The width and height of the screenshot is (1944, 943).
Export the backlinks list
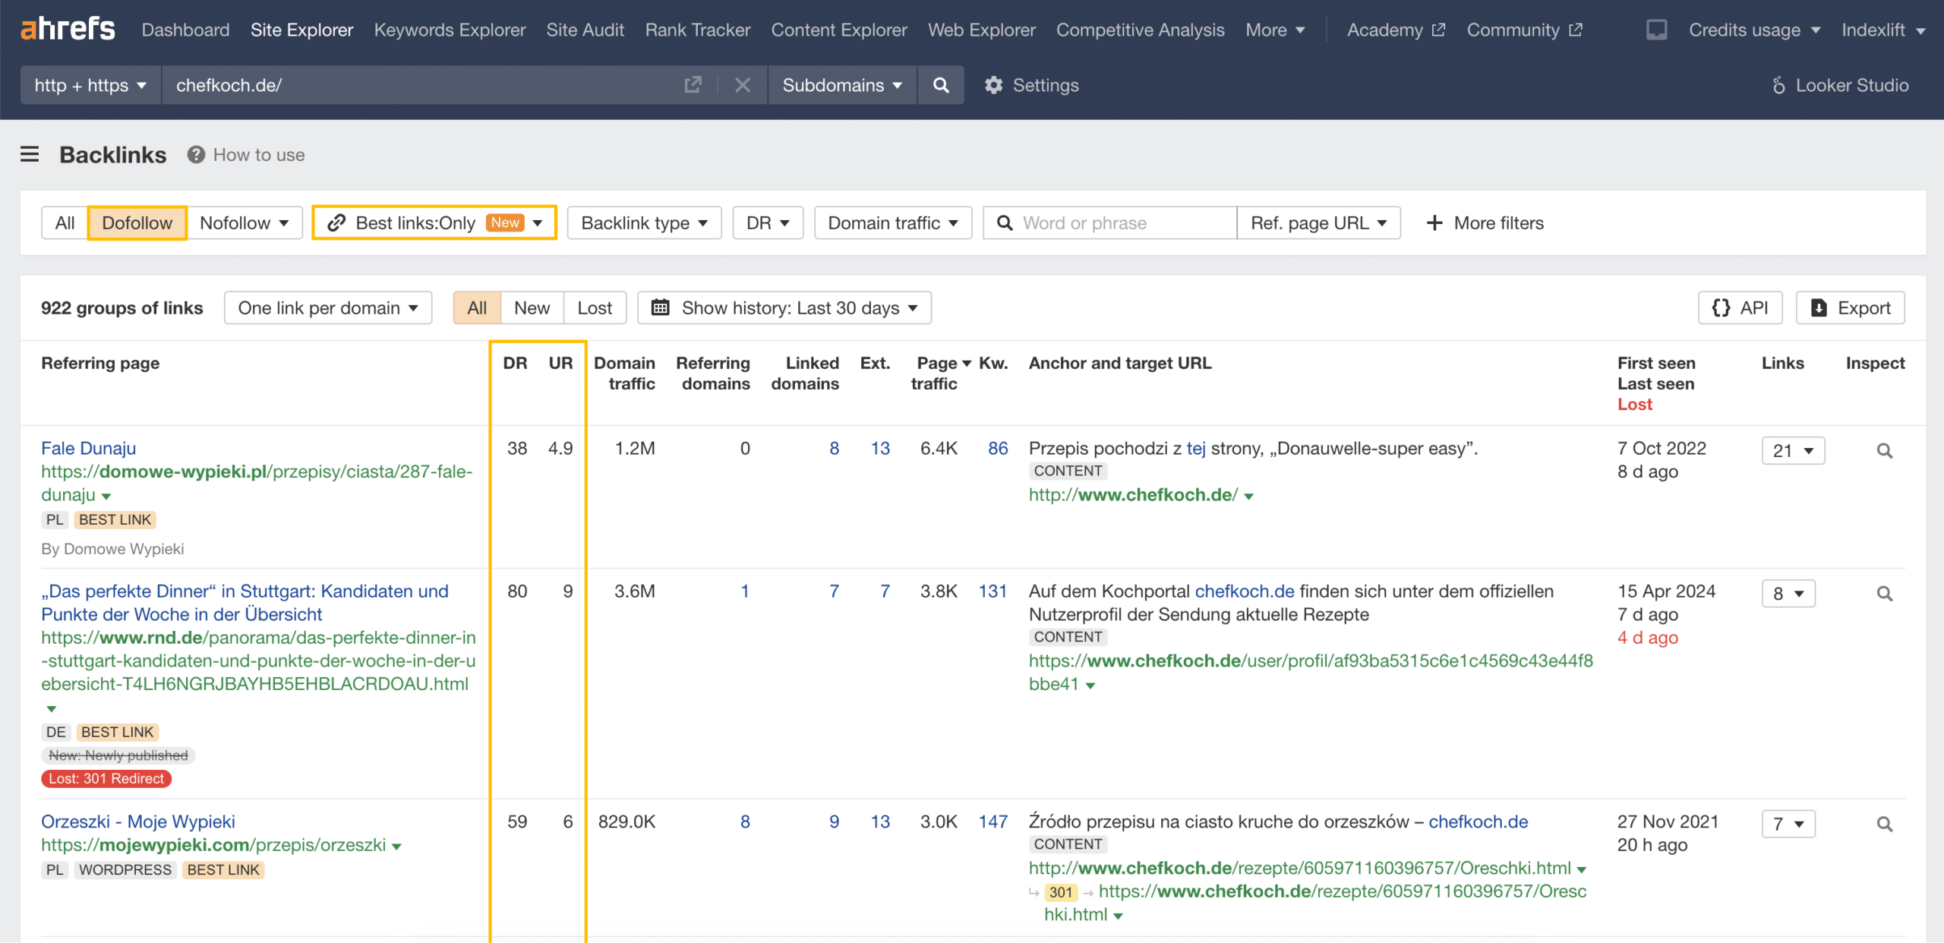coord(1850,307)
